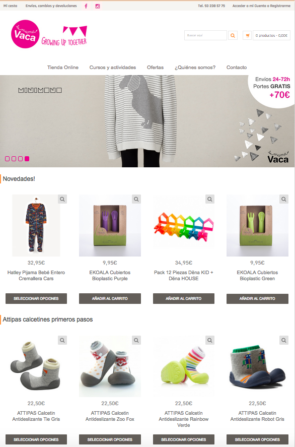Image resolution: width=295 pixels, height=447 pixels.
Task: Zoom the Dëna KID pack image
Action: 210,199
